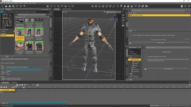191x107 pixels.
Task: Click the Home icon in top toolbar
Action: click(182, 6)
